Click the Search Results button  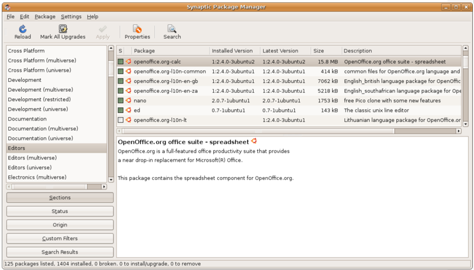coord(60,252)
